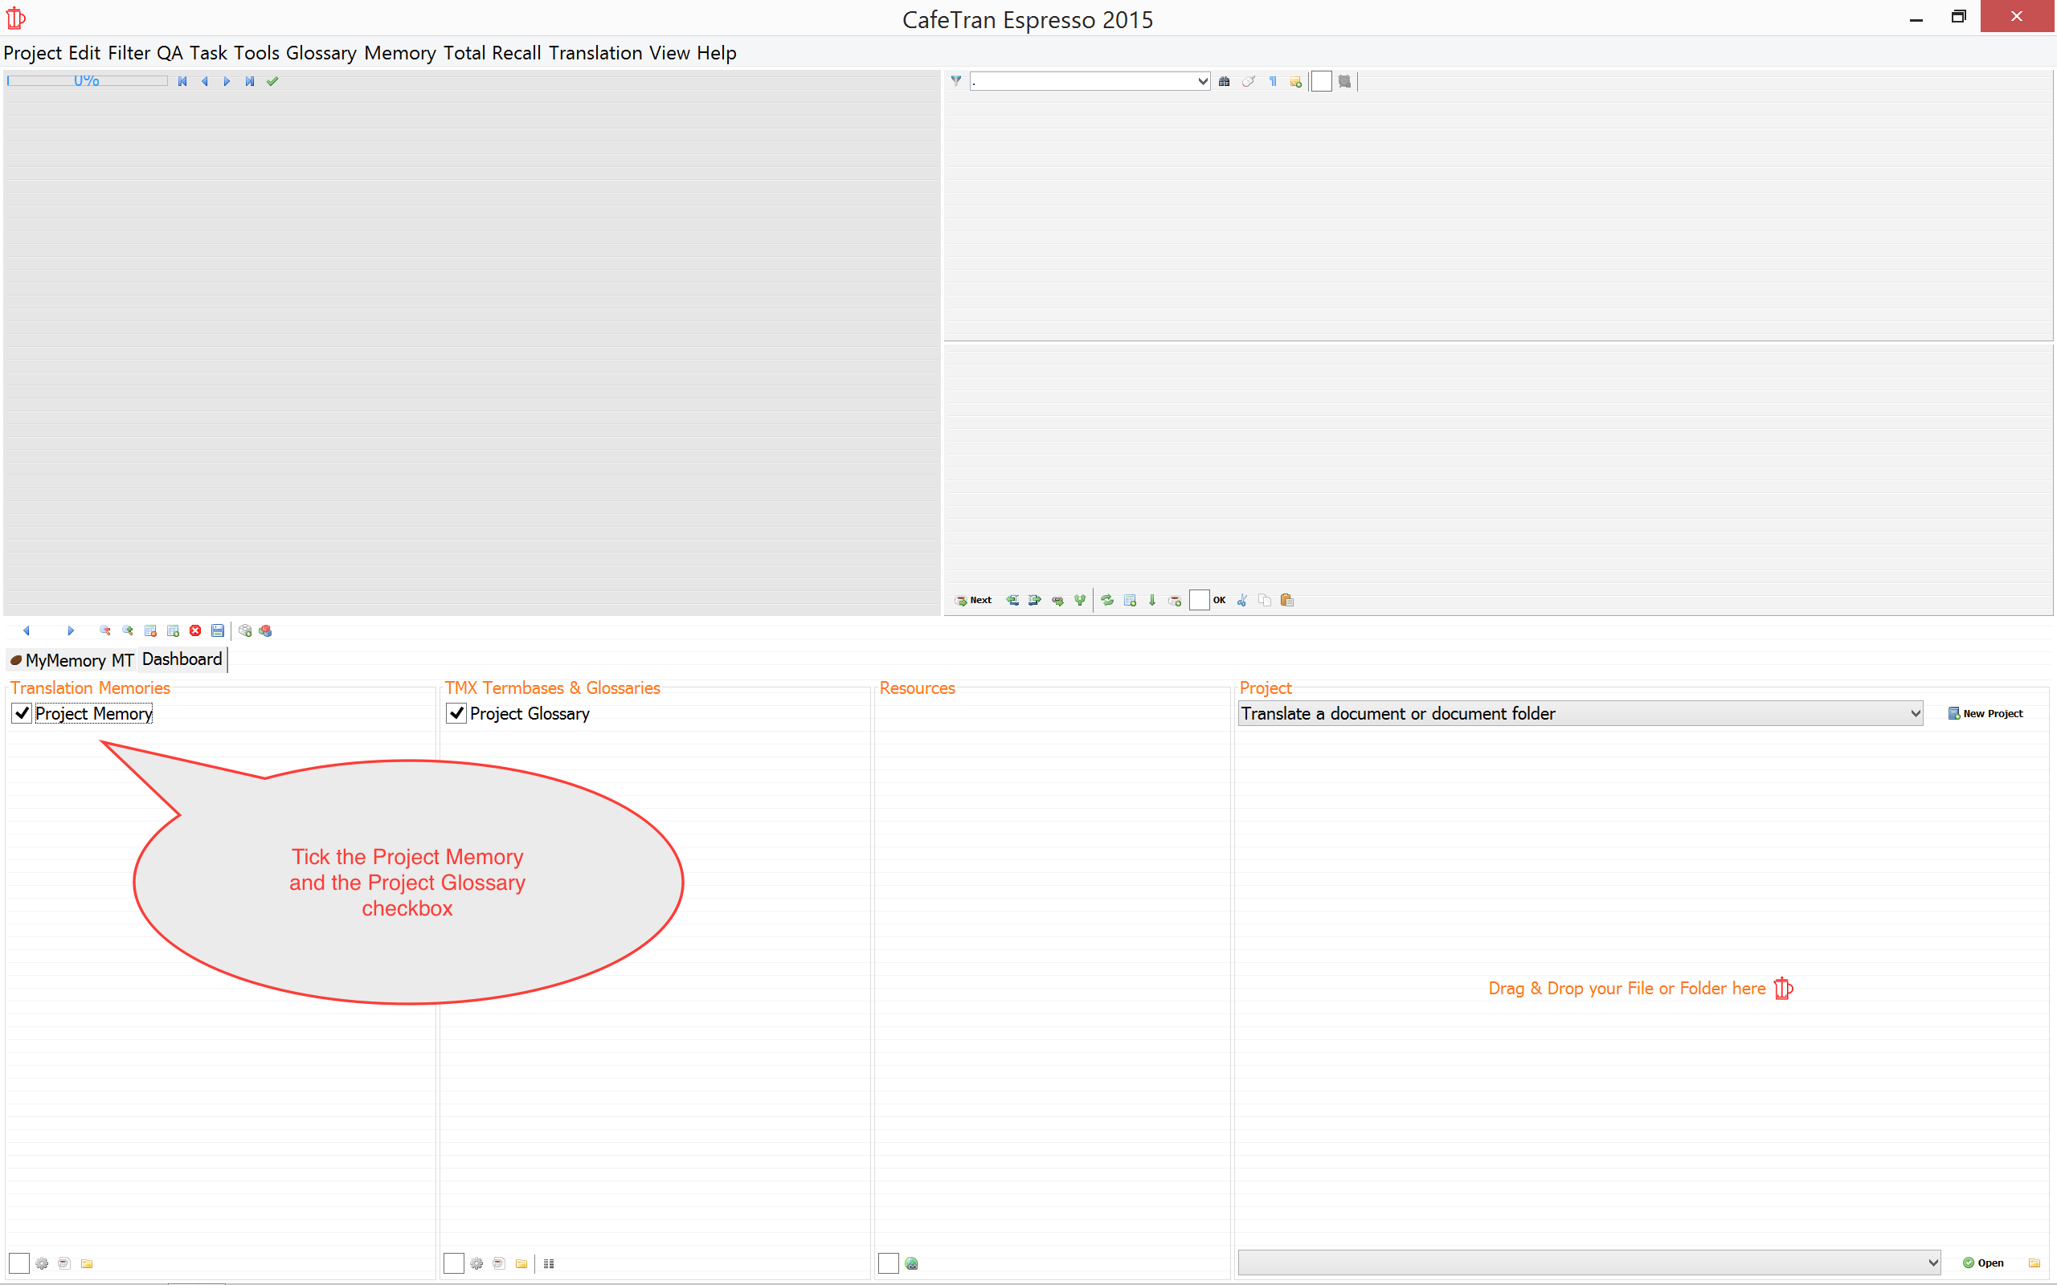This screenshot has height=1285, width=2057.
Task: Click the blue floppy disk save icon
Action: click(218, 630)
